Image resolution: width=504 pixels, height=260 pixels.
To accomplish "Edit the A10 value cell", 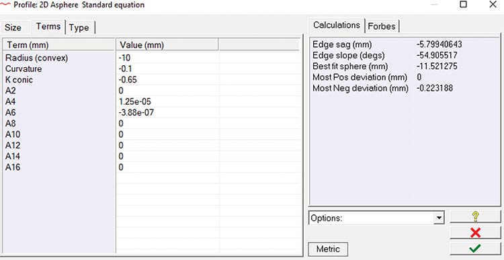I will pos(167,134).
